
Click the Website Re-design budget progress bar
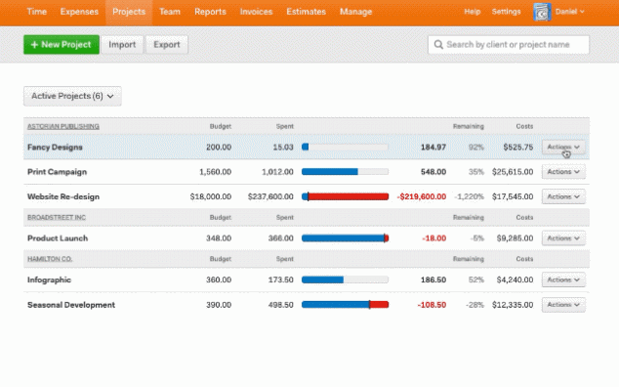[x=345, y=196]
